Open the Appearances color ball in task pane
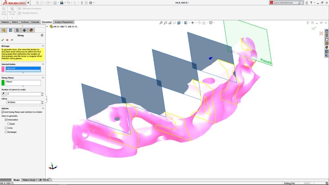 (327, 47)
